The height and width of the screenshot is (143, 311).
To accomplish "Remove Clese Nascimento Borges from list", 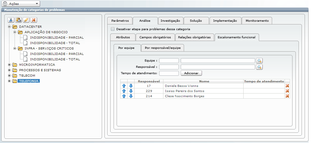I will (287, 96).
